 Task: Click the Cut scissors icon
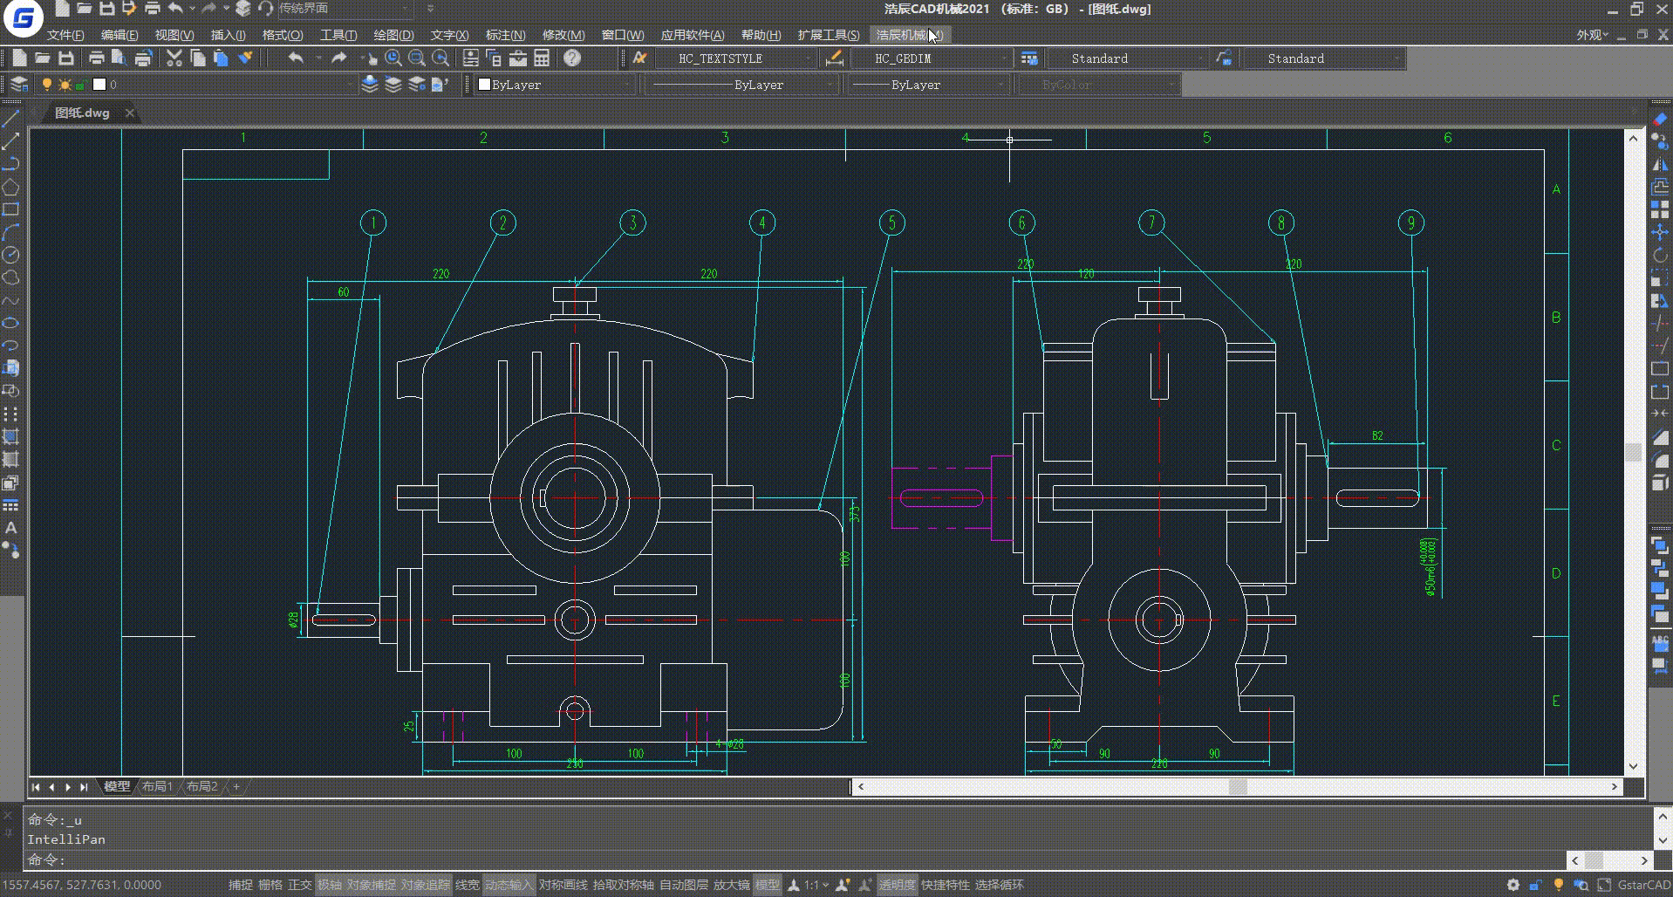coord(174,58)
